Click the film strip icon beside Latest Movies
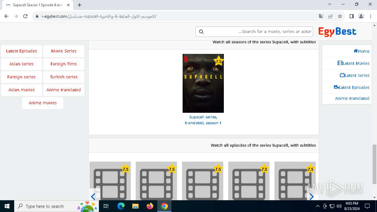377x212 pixels. (x=340, y=63)
